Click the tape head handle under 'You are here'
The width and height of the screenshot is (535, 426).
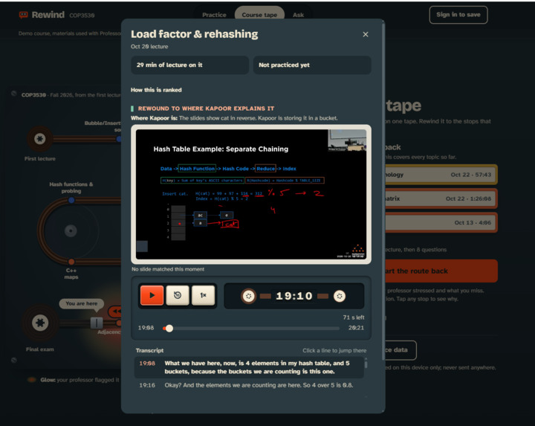pos(97,323)
